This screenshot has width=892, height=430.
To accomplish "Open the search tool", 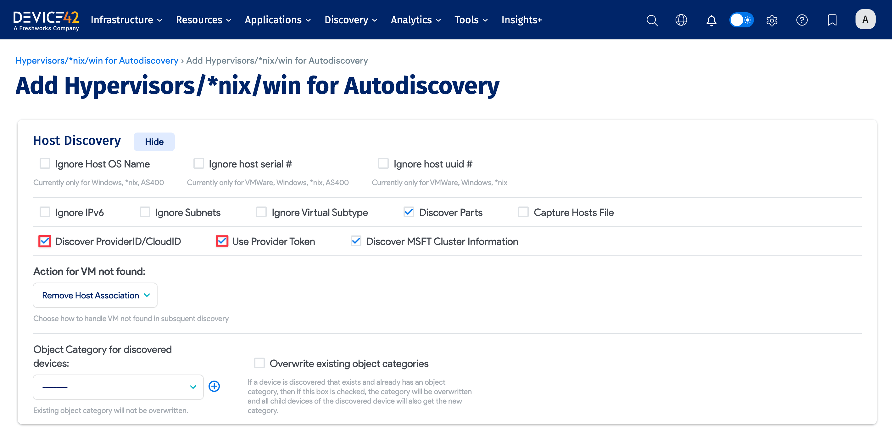I will [x=652, y=20].
